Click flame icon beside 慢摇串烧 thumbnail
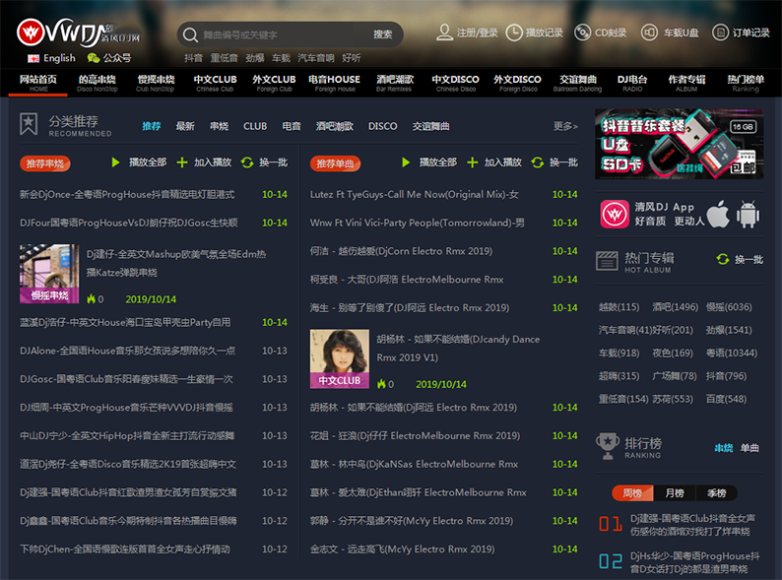 click(91, 299)
